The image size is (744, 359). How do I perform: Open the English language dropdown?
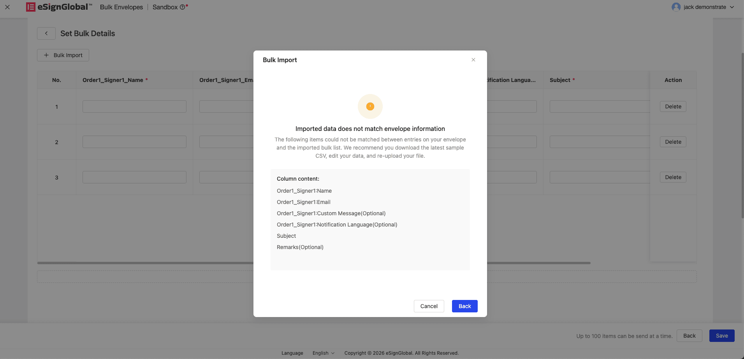click(x=323, y=353)
